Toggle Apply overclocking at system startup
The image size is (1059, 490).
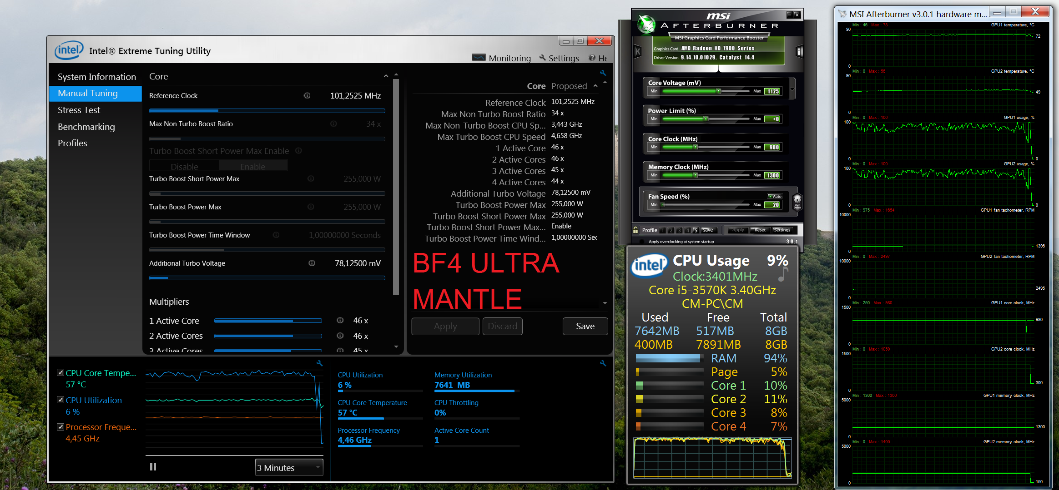click(x=642, y=242)
